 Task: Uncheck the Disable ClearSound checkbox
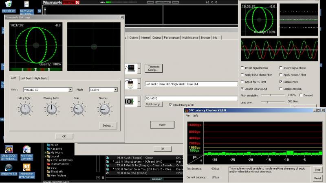pyautogui.click(x=242, y=89)
